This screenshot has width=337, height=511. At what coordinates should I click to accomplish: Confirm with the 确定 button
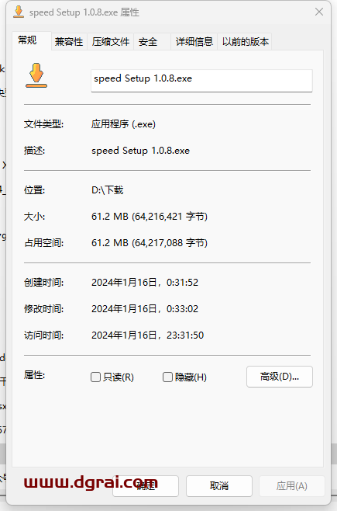(x=146, y=486)
